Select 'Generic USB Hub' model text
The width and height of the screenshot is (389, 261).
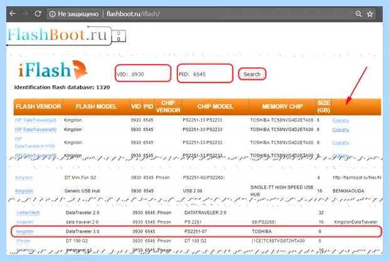coord(82,191)
